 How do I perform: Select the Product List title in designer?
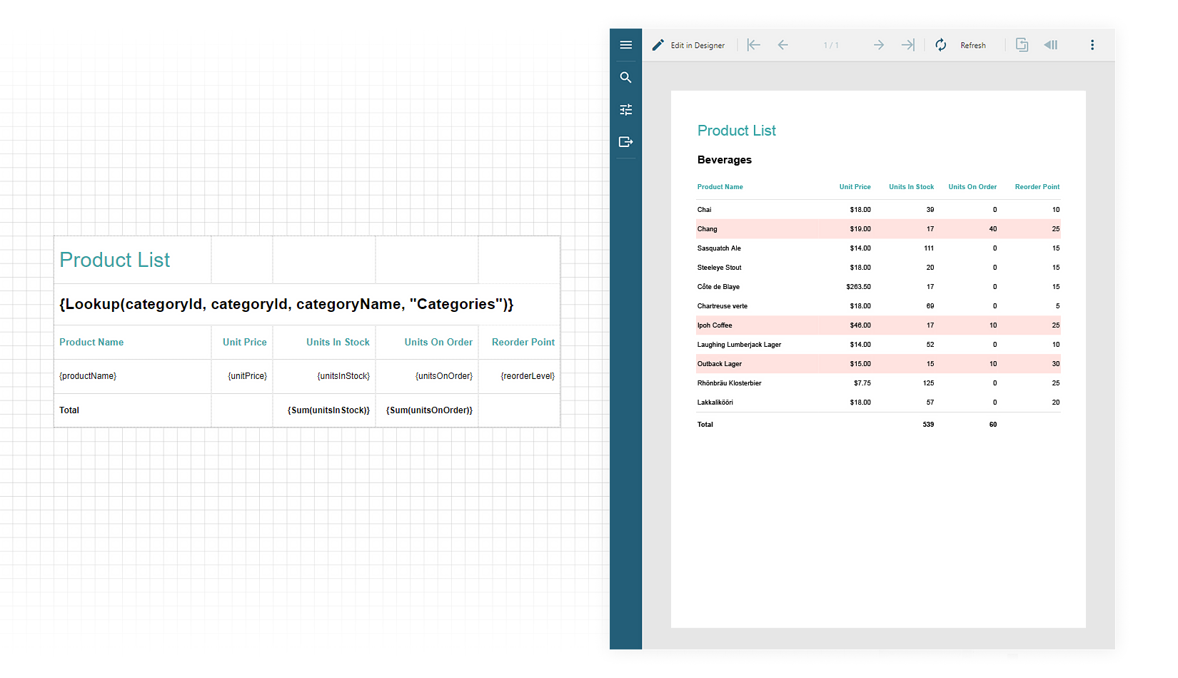(115, 260)
